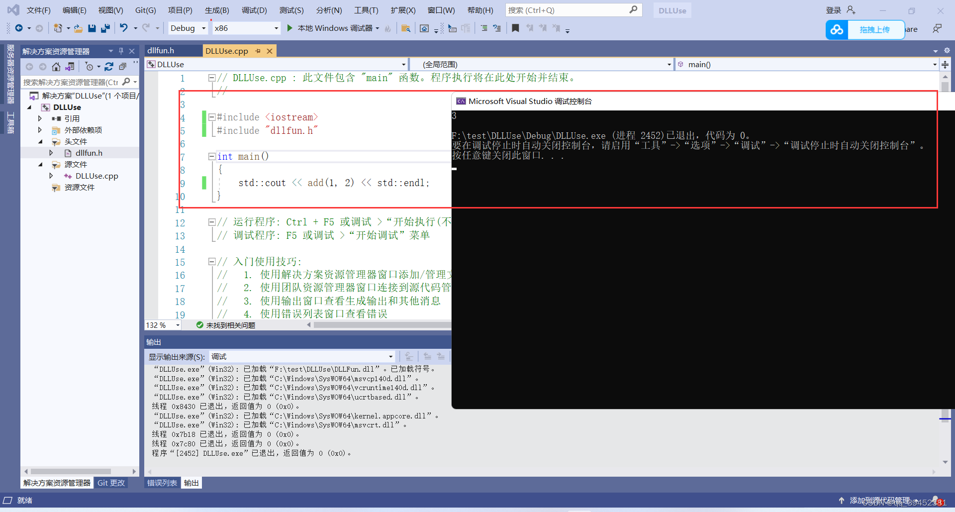Collapse the #include region at line 4

tap(211, 117)
